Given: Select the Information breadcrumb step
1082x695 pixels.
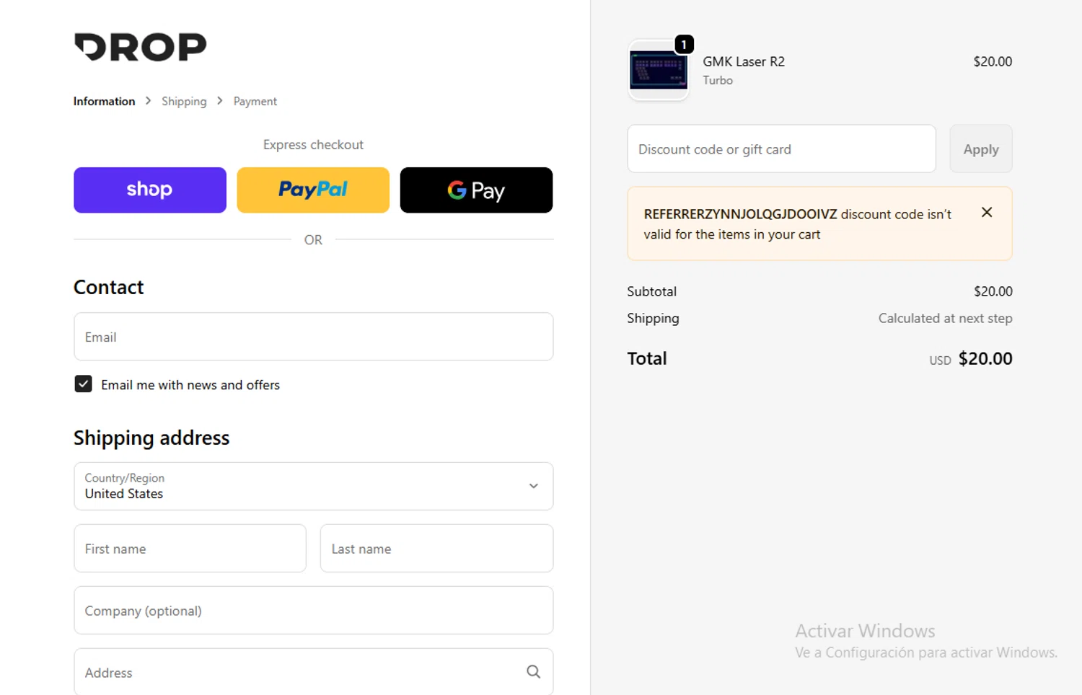Looking at the screenshot, I should click(x=104, y=102).
